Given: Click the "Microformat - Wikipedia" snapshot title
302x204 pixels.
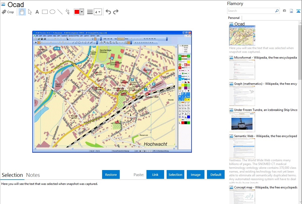Looking at the screenshot, I should tap(265, 58).
